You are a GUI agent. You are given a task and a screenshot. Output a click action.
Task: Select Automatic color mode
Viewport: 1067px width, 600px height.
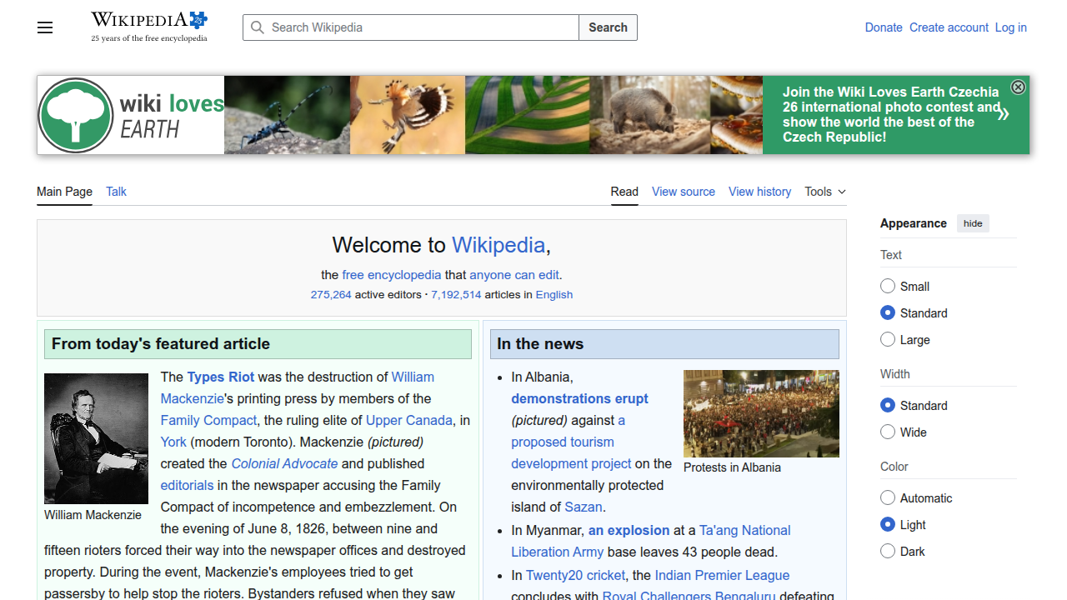click(888, 497)
